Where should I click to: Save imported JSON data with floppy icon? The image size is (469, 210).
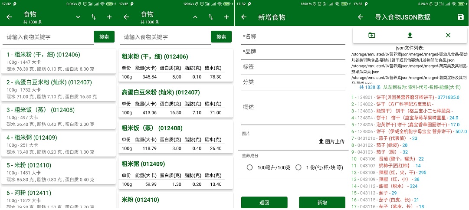coord(461,17)
